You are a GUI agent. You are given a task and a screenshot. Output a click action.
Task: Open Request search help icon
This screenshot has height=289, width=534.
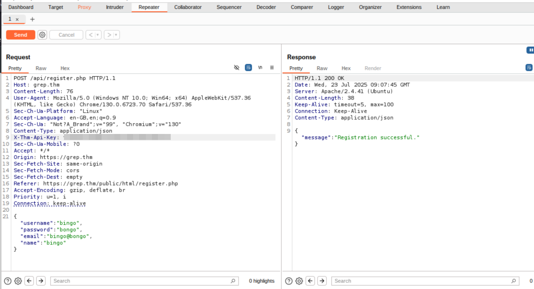[x=8, y=281]
